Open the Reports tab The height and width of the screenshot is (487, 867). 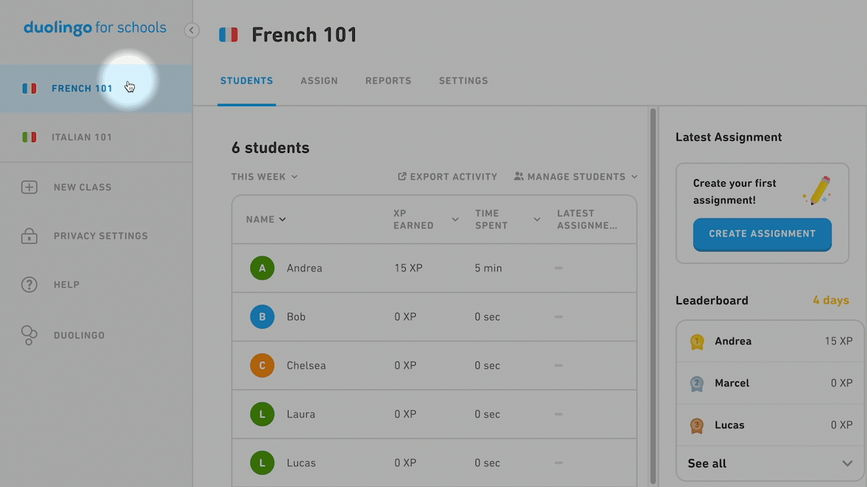pyautogui.click(x=388, y=80)
